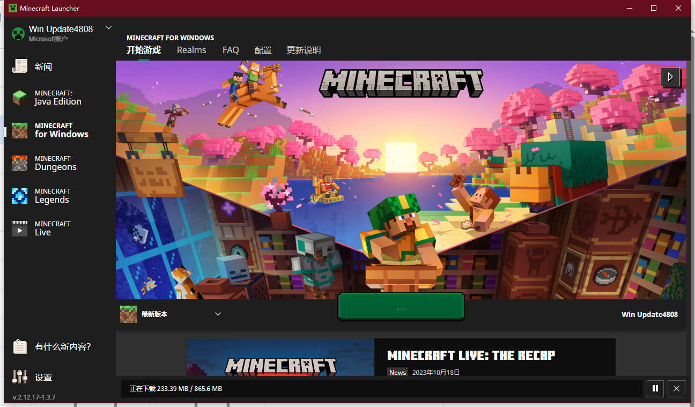Switch to the 配置 tab
The width and height of the screenshot is (695, 407).
pyautogui.click(x=263, y=50)
